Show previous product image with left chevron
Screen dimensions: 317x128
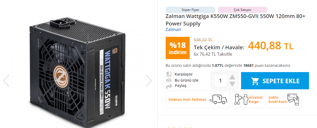(6, 81)
